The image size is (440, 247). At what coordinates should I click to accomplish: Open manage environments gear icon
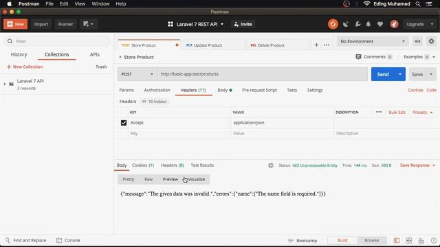point(431,41)
